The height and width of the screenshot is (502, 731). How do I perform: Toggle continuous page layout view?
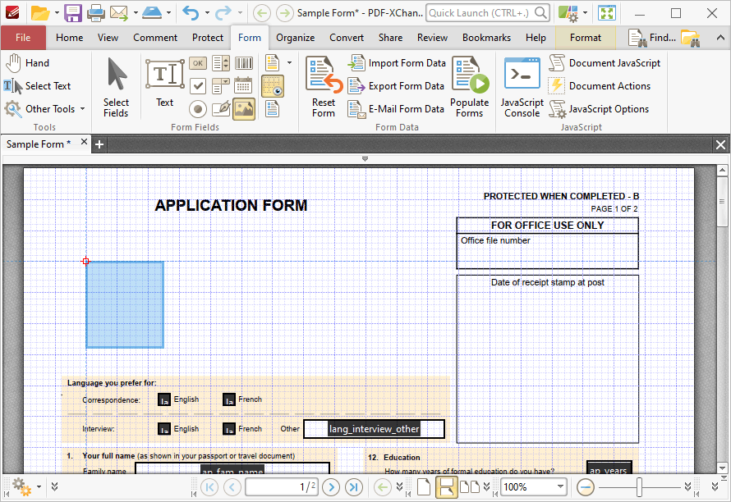[x=446, y=487]
